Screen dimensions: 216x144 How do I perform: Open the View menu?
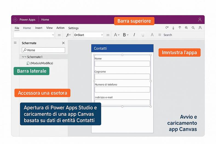50,28
